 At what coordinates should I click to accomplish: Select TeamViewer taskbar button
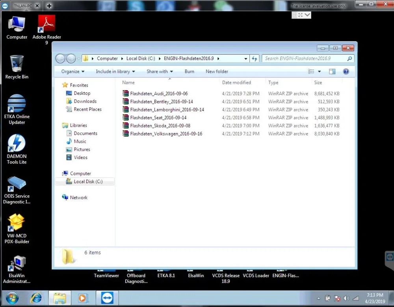107,298
